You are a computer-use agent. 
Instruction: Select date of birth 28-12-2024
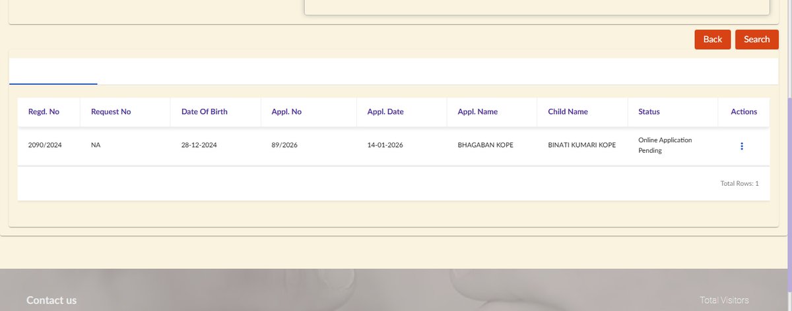coord(200,146)
